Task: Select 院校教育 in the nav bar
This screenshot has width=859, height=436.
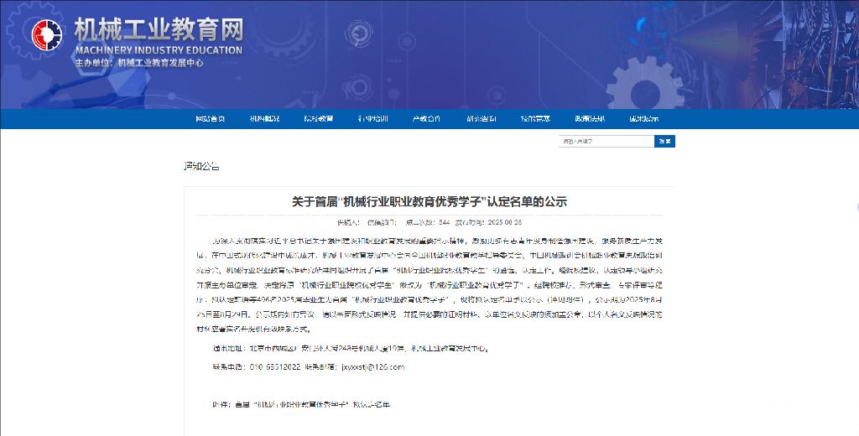Action: coord(319,119)
